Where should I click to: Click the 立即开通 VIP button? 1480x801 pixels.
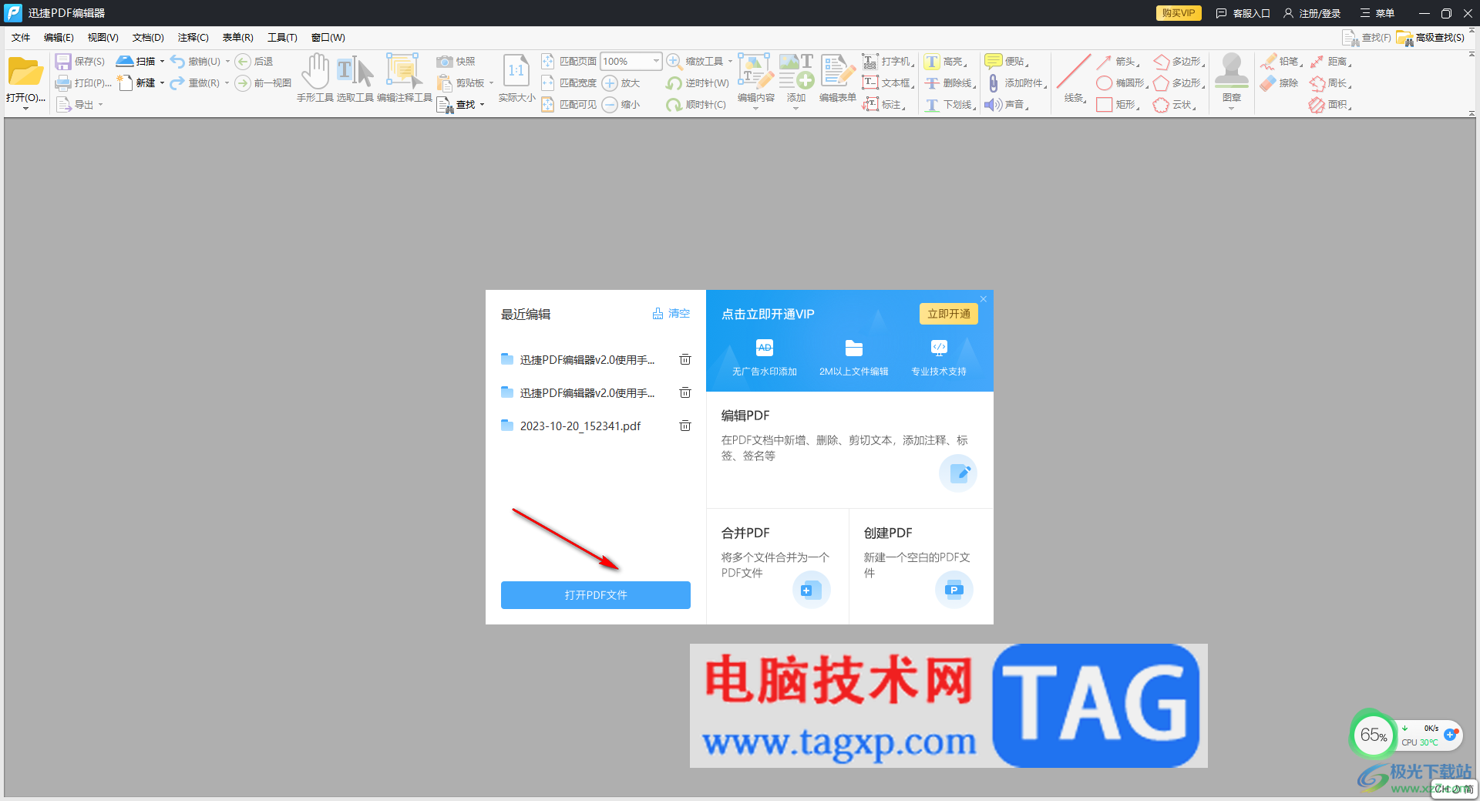[x=948, y=314]
